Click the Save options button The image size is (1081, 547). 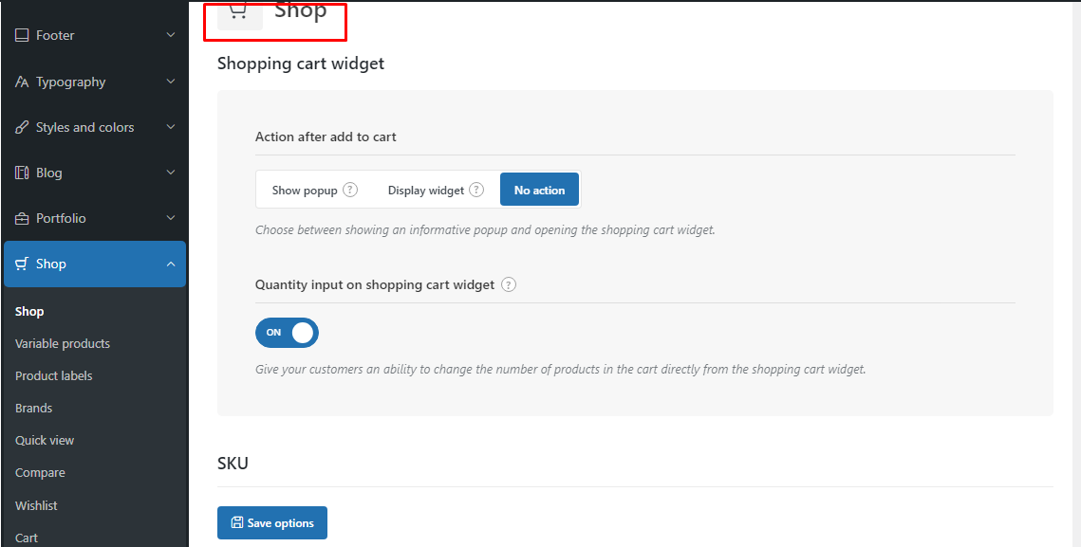click(272, 523)
